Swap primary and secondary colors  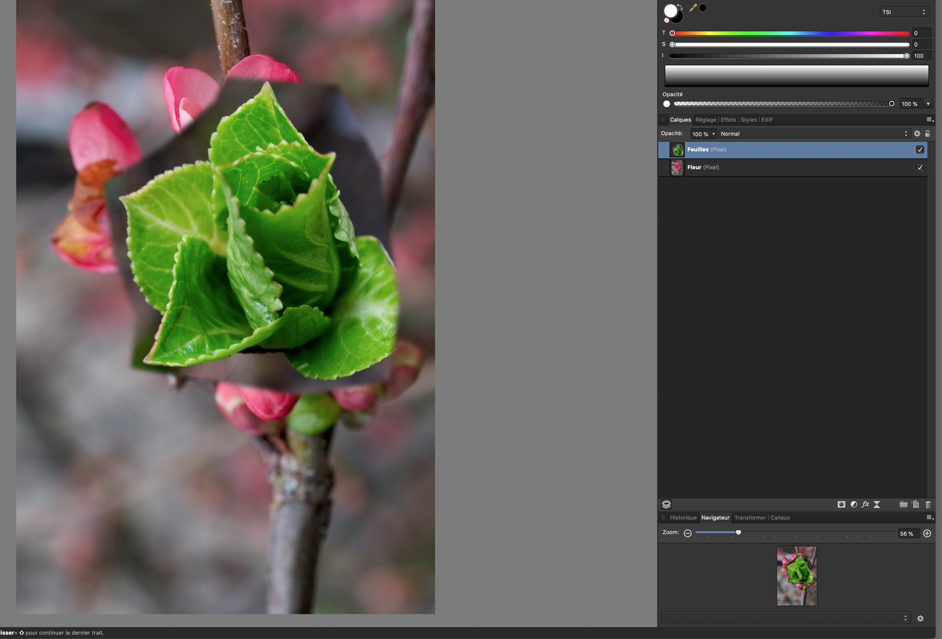[680, 6]
